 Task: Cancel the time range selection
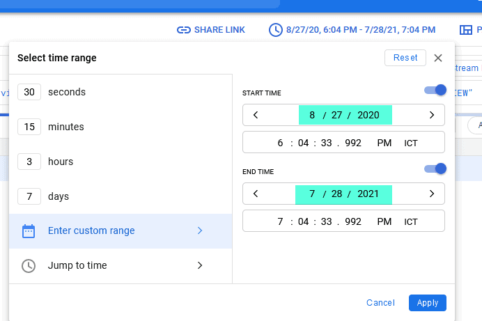[x=380, y=303]
